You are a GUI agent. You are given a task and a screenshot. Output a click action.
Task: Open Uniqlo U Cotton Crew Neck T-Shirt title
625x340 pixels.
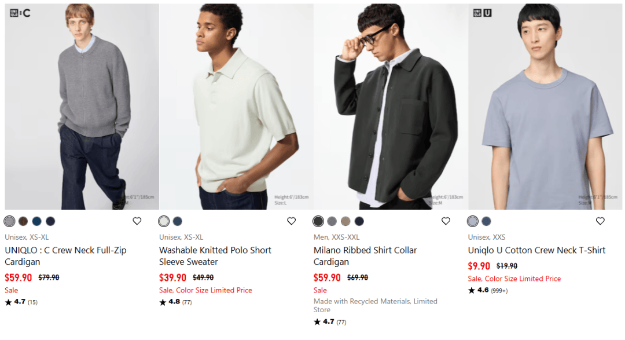click(x=536, y=250)
